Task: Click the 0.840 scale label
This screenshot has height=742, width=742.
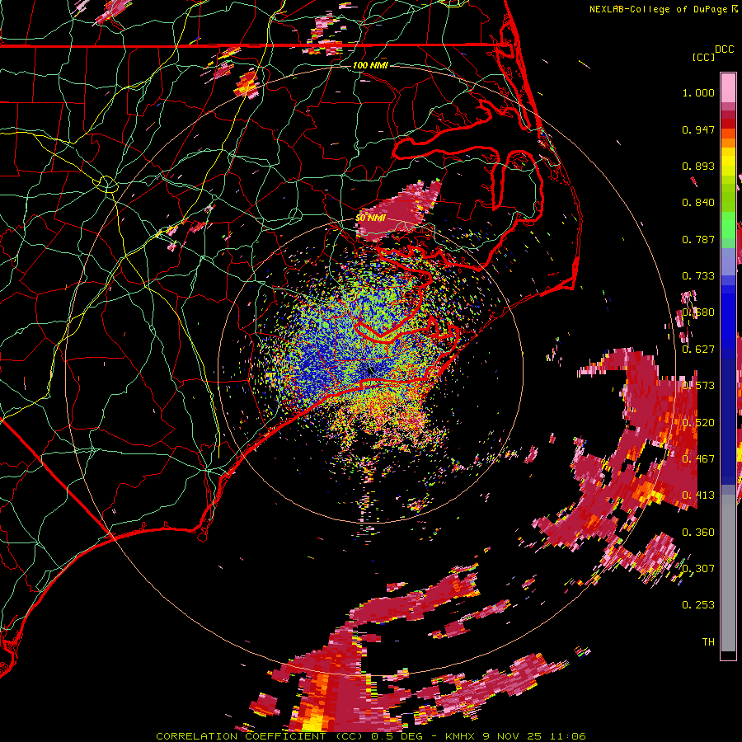Action: click(698, 203)
